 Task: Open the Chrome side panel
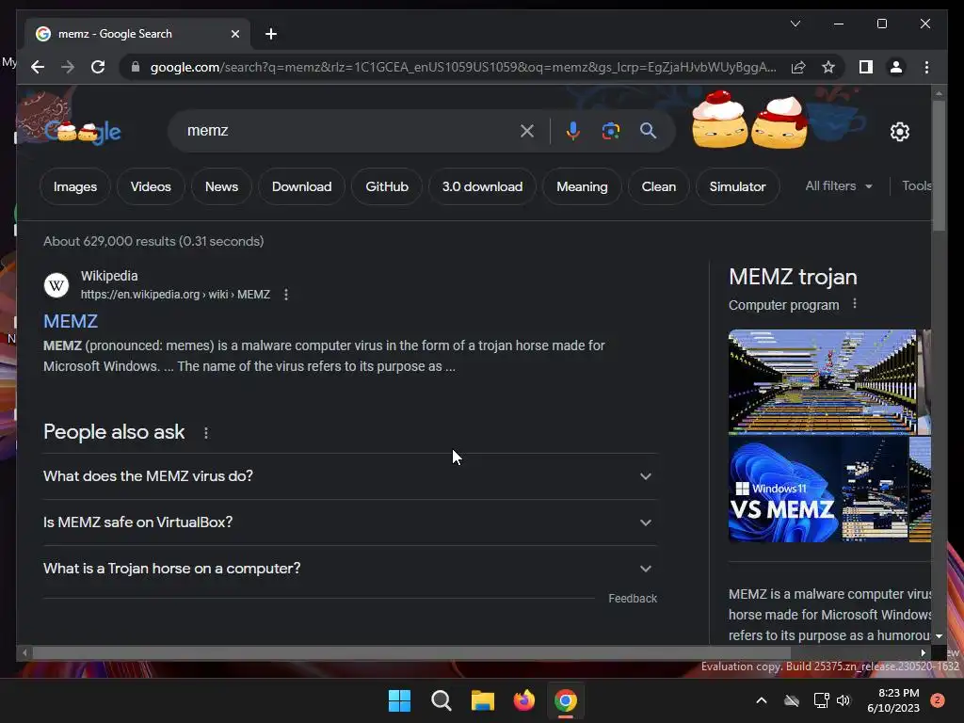[x=866, y=67]
